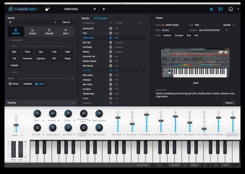Toggle the preset browser library icon
The width and height of the screenshot is (245, 174).
pyautogui.click(x=211, y=9)
